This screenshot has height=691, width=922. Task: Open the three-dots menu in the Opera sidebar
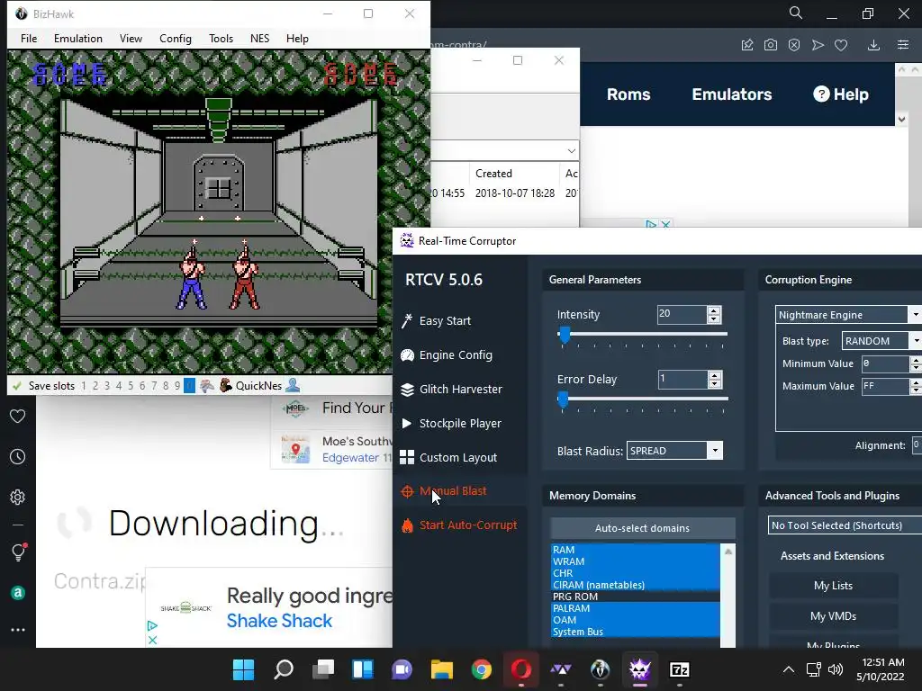point(18,630)
